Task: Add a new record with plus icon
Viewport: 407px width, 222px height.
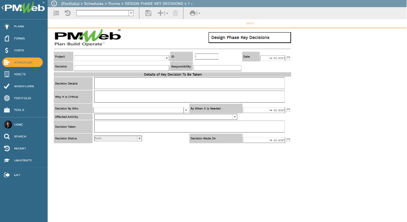Action: 160,13
